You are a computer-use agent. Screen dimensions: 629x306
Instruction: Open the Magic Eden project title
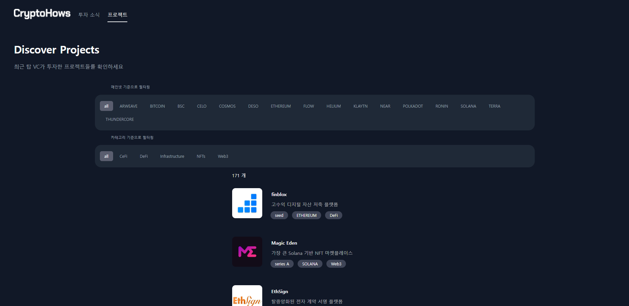coord(284,243)
